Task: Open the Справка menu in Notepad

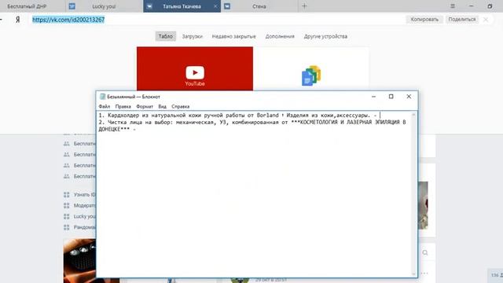Action: 180,107
